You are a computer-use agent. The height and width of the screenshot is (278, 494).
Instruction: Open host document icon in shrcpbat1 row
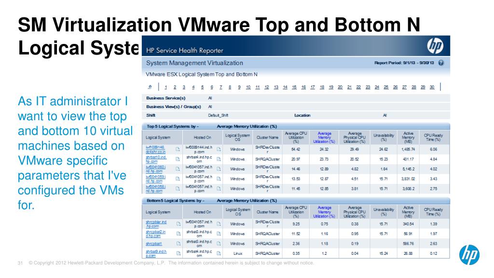click(x=219, y=243)
